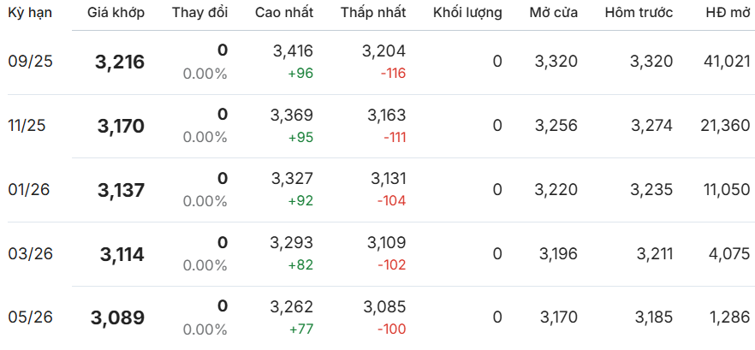Click the 3,089 matched price

point(117,317)
